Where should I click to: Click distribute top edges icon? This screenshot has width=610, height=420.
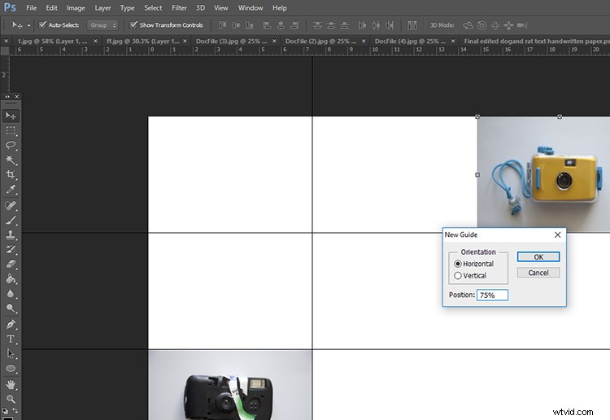317,25
